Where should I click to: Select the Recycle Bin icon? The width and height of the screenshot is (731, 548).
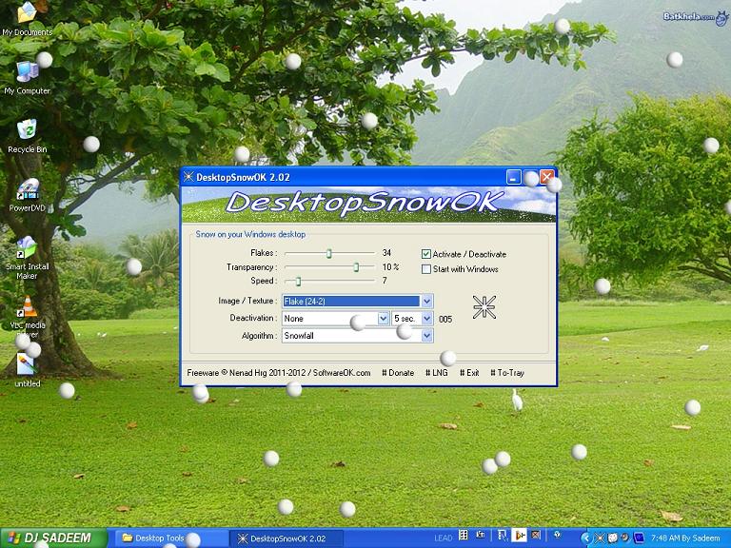[x=27, y=136]
